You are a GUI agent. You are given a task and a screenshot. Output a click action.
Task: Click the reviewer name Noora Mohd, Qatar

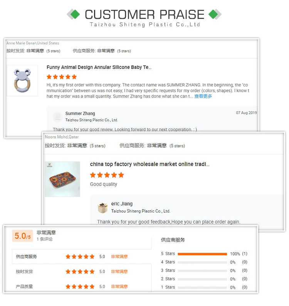click(62, 137)
